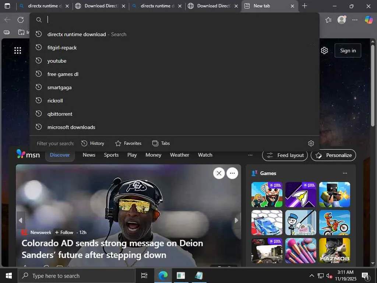
Task: Open Feed layout options
Action: 285,155
